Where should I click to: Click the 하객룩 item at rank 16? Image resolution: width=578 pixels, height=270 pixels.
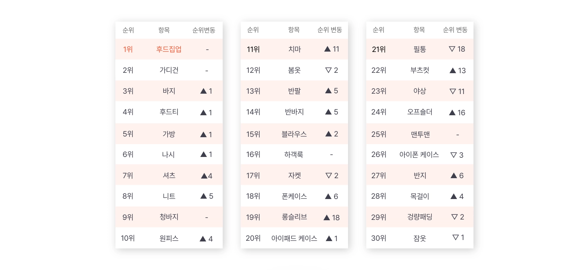(294, 155)
